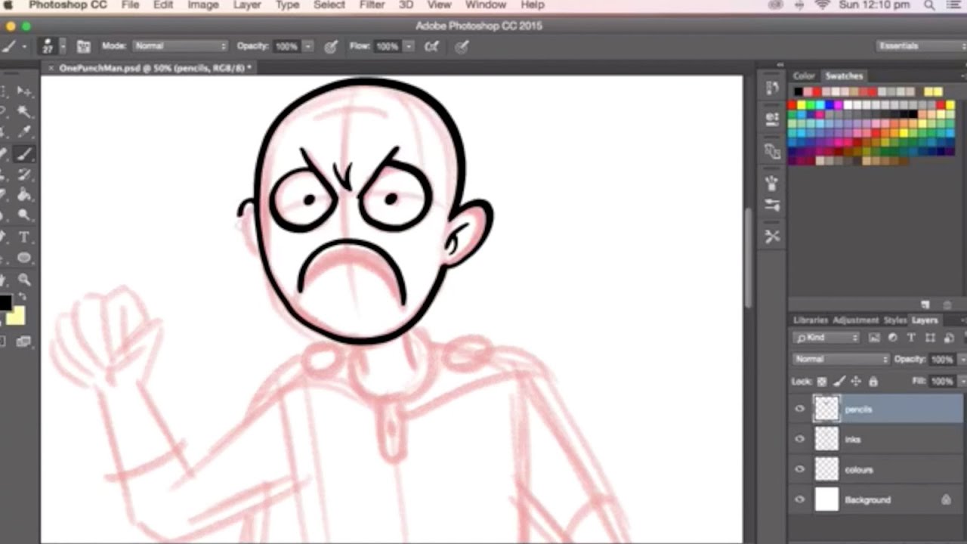The height and width of the screenshot is (544, 967).
Task: Open the Window menu
Action: click(485, 5)
